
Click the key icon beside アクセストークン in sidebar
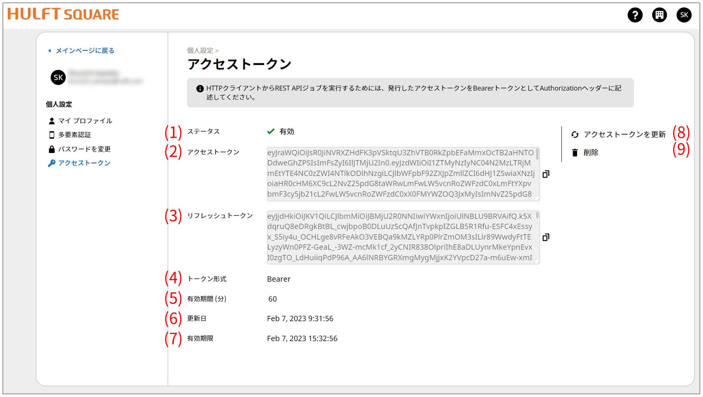pyautogui.click(x=52, y=163)
